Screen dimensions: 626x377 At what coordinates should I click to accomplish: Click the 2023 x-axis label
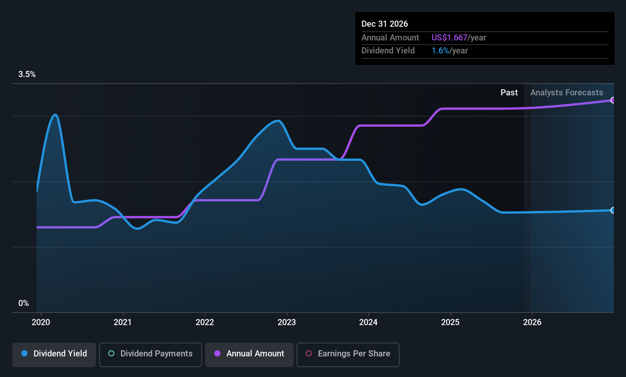coord(287,322)
